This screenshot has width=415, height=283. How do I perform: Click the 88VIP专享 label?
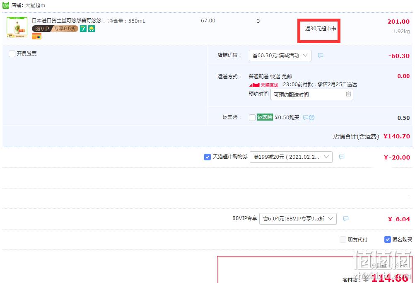point(244,218)
